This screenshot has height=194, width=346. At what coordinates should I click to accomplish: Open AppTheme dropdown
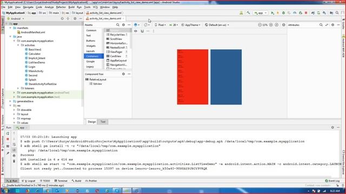[x=191, y=25]
